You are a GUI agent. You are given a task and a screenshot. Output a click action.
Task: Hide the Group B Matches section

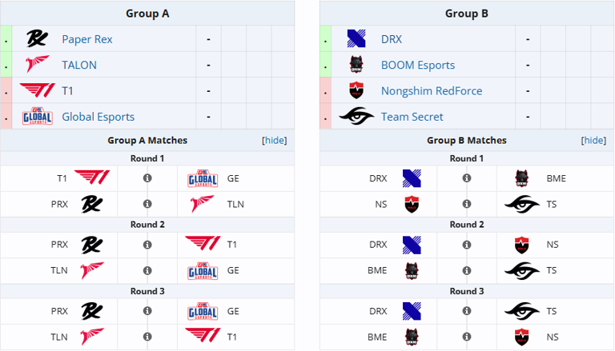click(593, 141)
